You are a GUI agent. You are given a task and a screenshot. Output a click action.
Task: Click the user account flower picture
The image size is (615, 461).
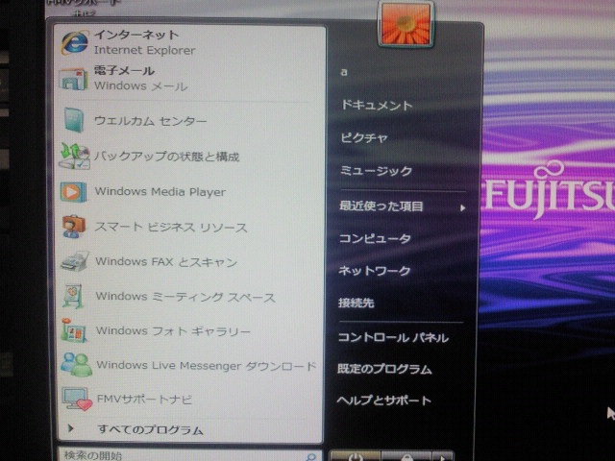406,24
